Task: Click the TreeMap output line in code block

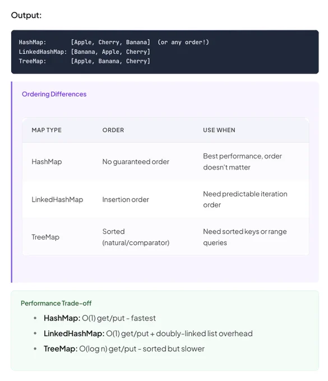Action: point(84,61)
